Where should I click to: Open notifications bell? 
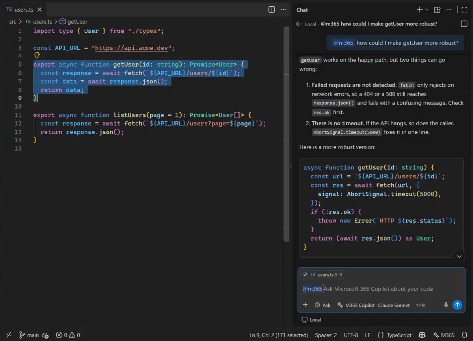pyautogui.click(x=464, y=335)
